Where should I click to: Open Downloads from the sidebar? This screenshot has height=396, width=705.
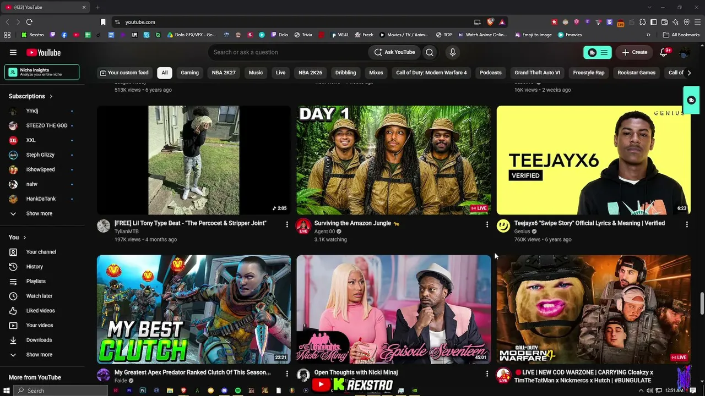(40, 340)
